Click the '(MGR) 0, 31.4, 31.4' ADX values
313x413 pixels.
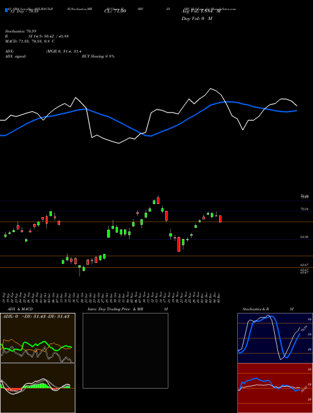click(x=63, y=51)
